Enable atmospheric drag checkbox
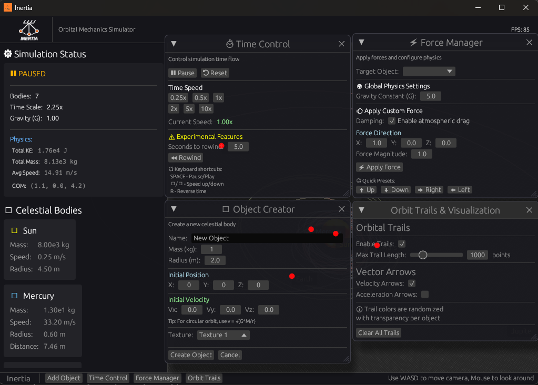The height and width of the screenshot is (385, 538). click(x=391, y=121)
